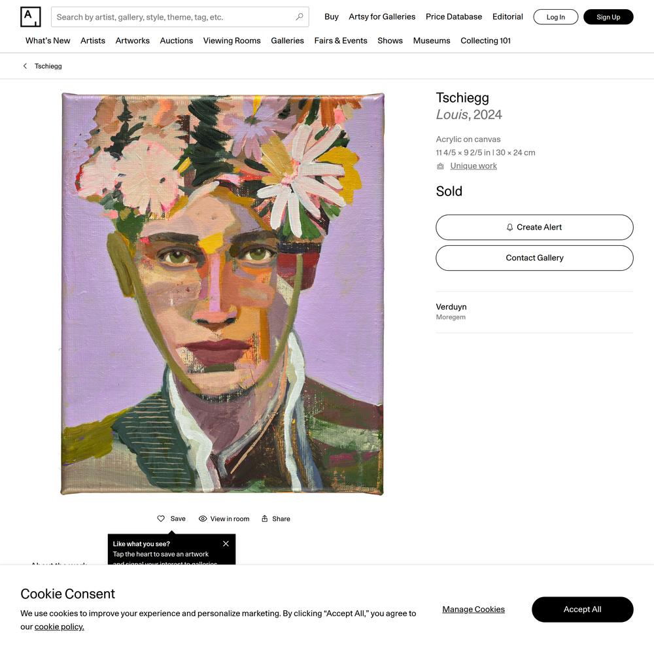Close the 'Like what you see?' tooltip
654x654 pixels.
click(x=226, y=543)
